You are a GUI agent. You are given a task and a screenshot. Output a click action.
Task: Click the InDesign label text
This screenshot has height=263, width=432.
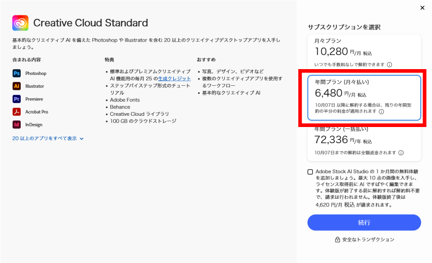click(34, 125)
